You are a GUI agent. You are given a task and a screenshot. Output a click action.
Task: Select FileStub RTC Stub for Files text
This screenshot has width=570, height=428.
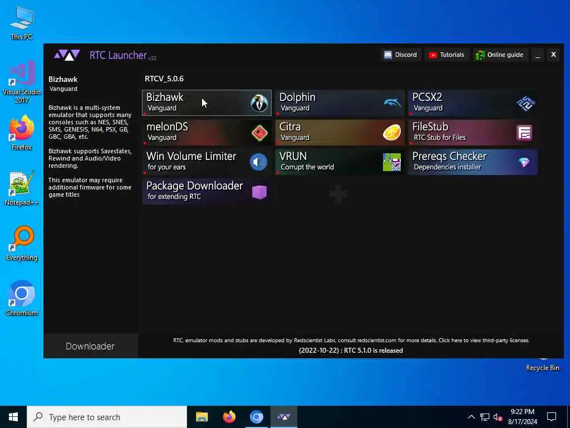[440, 138]
